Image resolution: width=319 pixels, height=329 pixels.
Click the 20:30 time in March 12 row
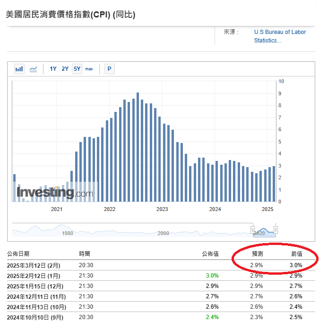pos(86,265)
